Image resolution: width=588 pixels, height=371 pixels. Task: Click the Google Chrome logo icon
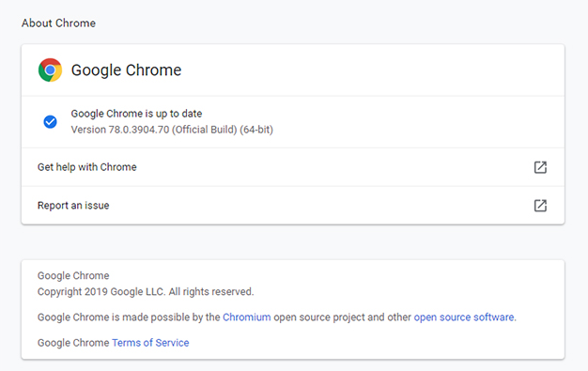tap(50, 70)
